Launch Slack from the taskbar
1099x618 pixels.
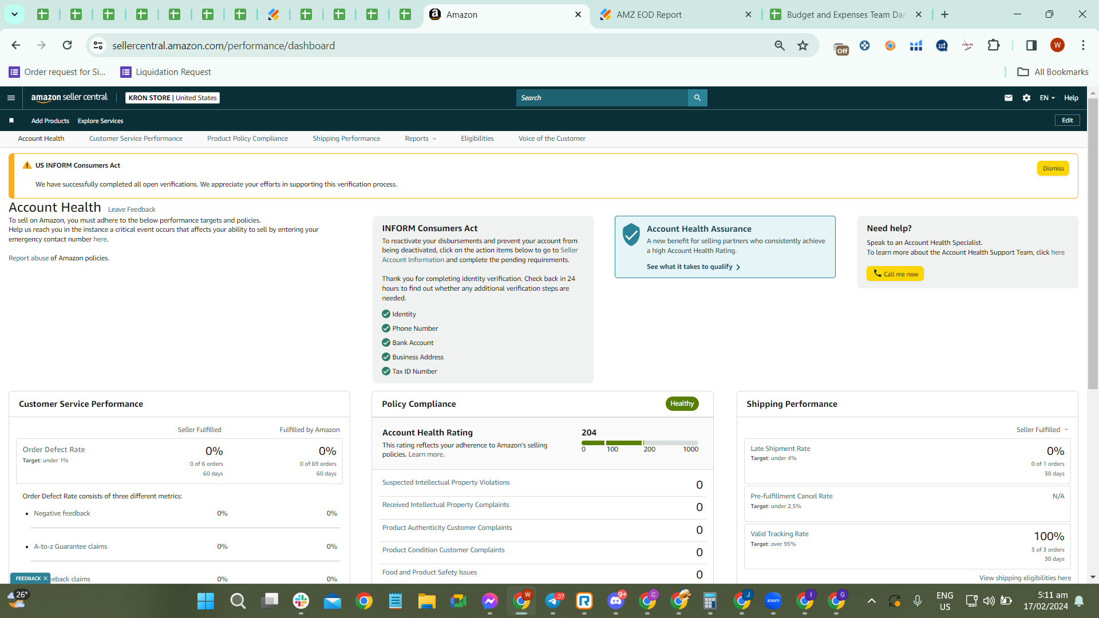pos(301,601)
